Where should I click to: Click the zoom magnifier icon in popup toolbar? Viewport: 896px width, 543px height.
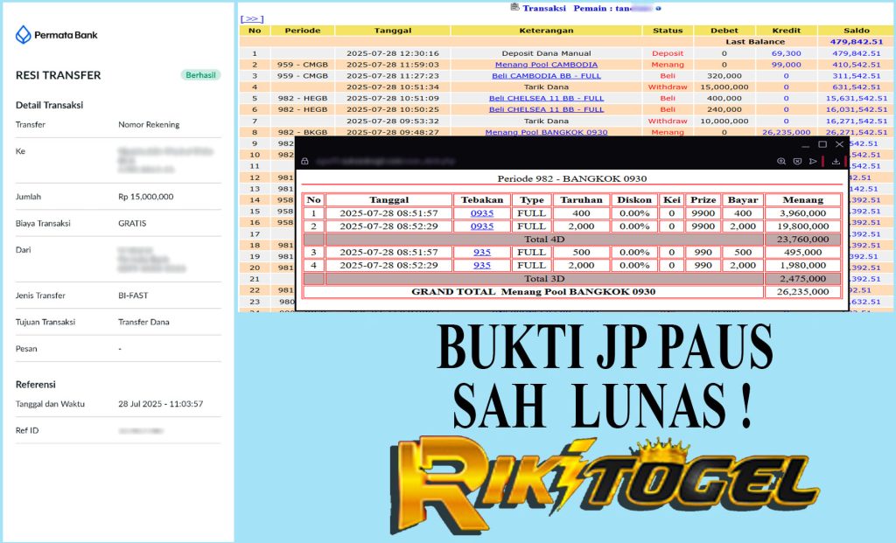click(x=781, y=162)
